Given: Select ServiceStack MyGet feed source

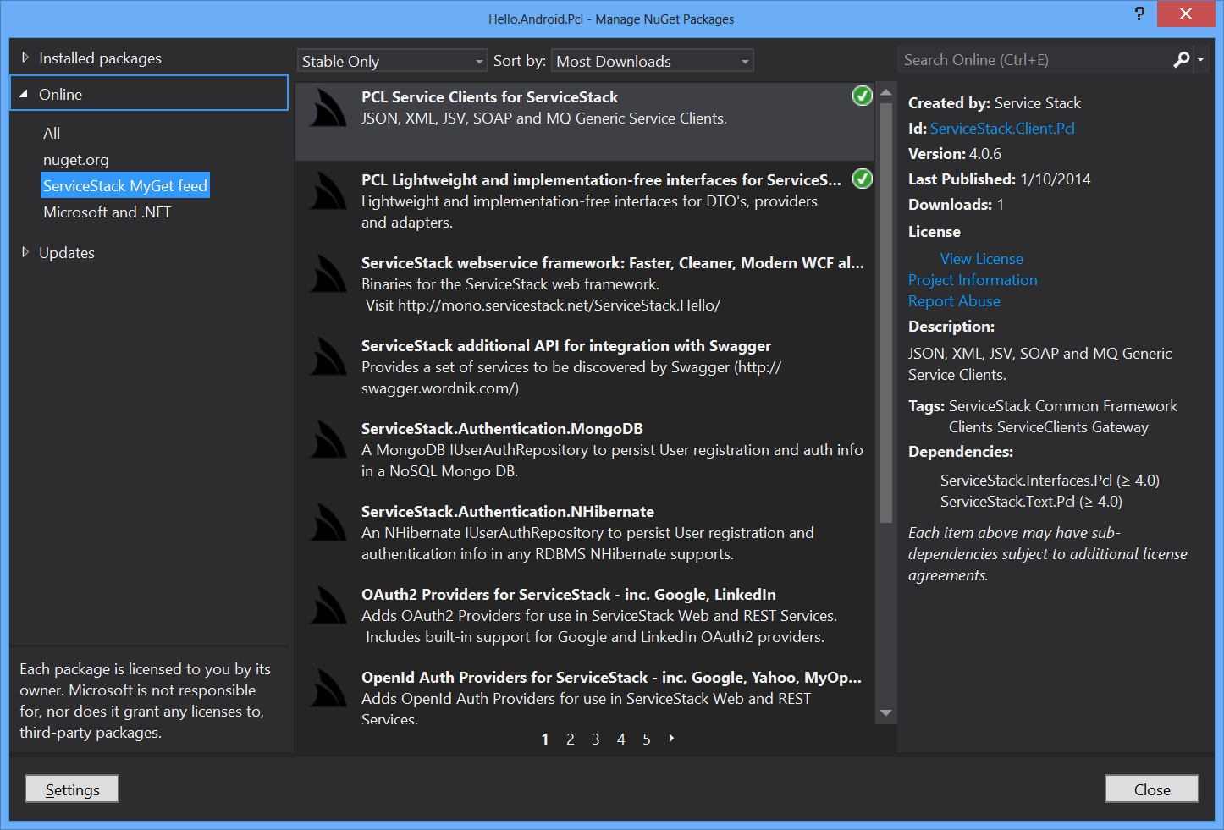Looking at the screenshot, I should [x=125, y=186].
